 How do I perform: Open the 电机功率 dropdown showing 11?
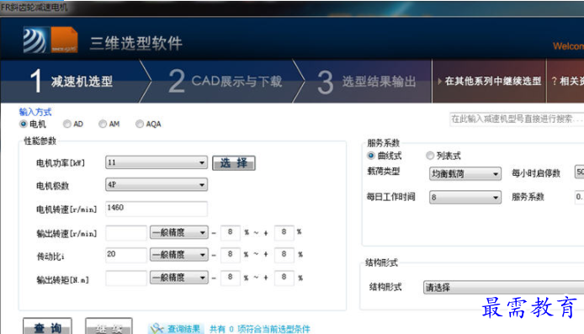[x=157, y=162]
